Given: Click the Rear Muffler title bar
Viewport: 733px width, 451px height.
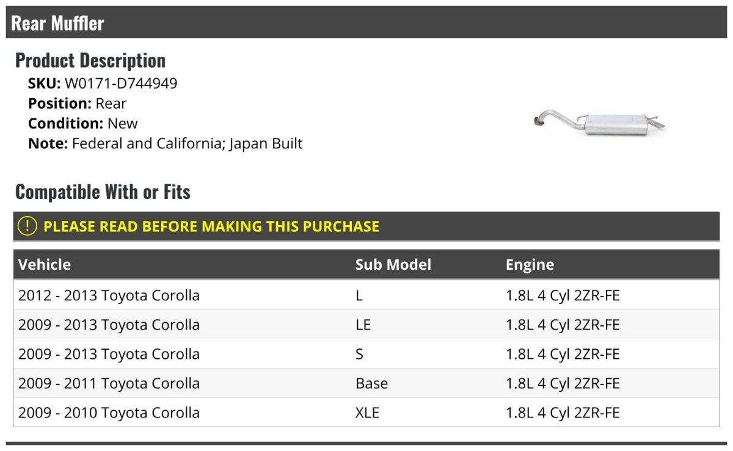Looking at the screenshot, I should [x=58, y=23].
